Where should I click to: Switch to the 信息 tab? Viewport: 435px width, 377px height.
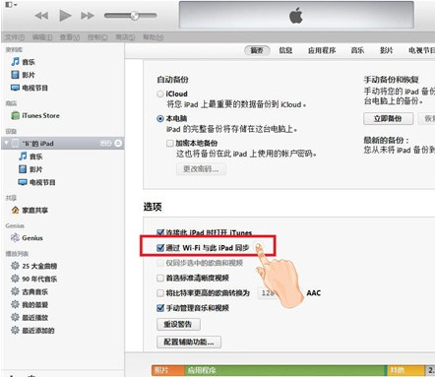[x=285, y=50]
